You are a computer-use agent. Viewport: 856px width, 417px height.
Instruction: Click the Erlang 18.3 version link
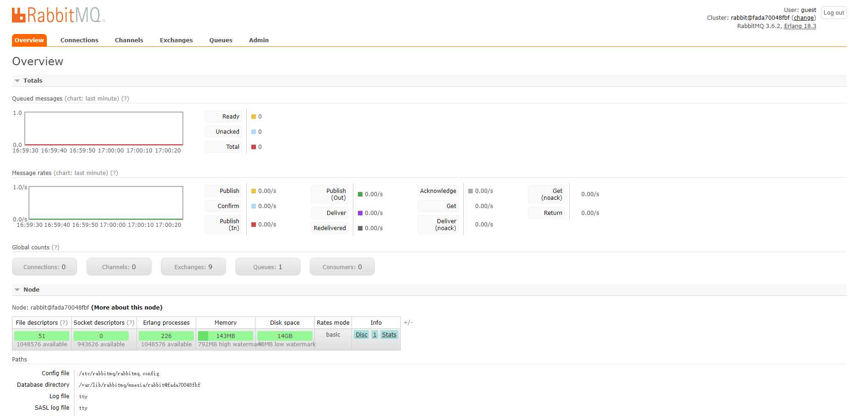coord(800,26)
